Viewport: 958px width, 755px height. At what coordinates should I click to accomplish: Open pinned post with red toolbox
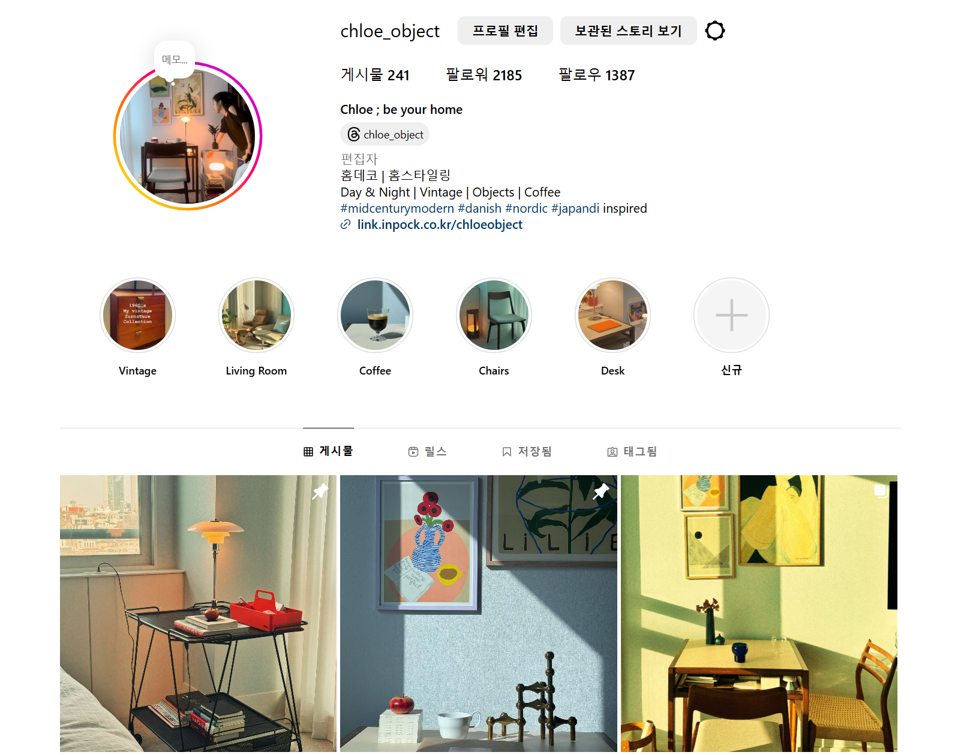198,614
